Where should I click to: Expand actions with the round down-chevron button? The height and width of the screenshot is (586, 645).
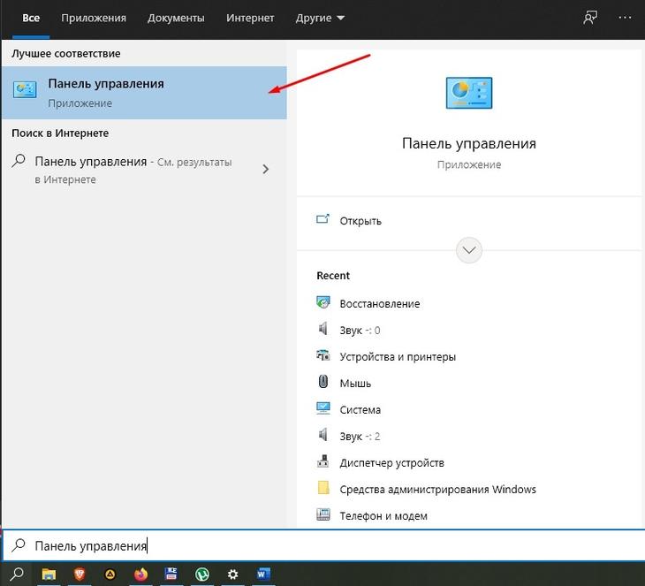[x=469, y=250]
